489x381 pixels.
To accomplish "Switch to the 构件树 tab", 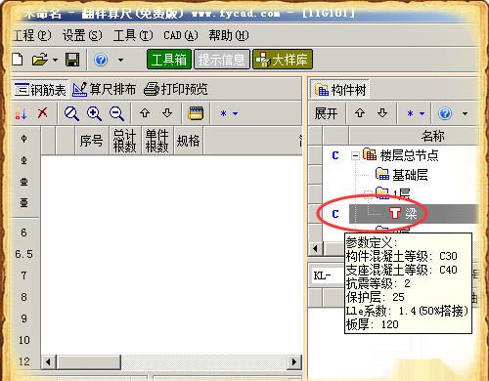I will [340, 90].
